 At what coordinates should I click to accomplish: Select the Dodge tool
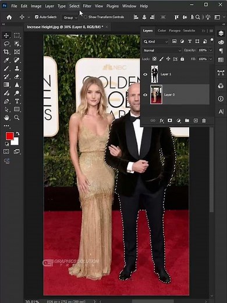coord(17,93)
